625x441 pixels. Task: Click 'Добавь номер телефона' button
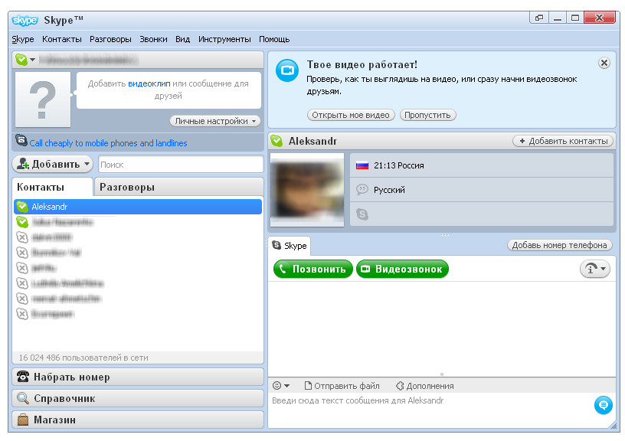tap(560, 245)
